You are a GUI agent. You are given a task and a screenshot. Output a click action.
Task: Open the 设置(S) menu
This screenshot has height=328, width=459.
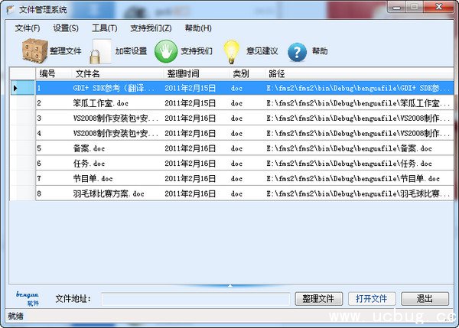click(x=66, y=28)
